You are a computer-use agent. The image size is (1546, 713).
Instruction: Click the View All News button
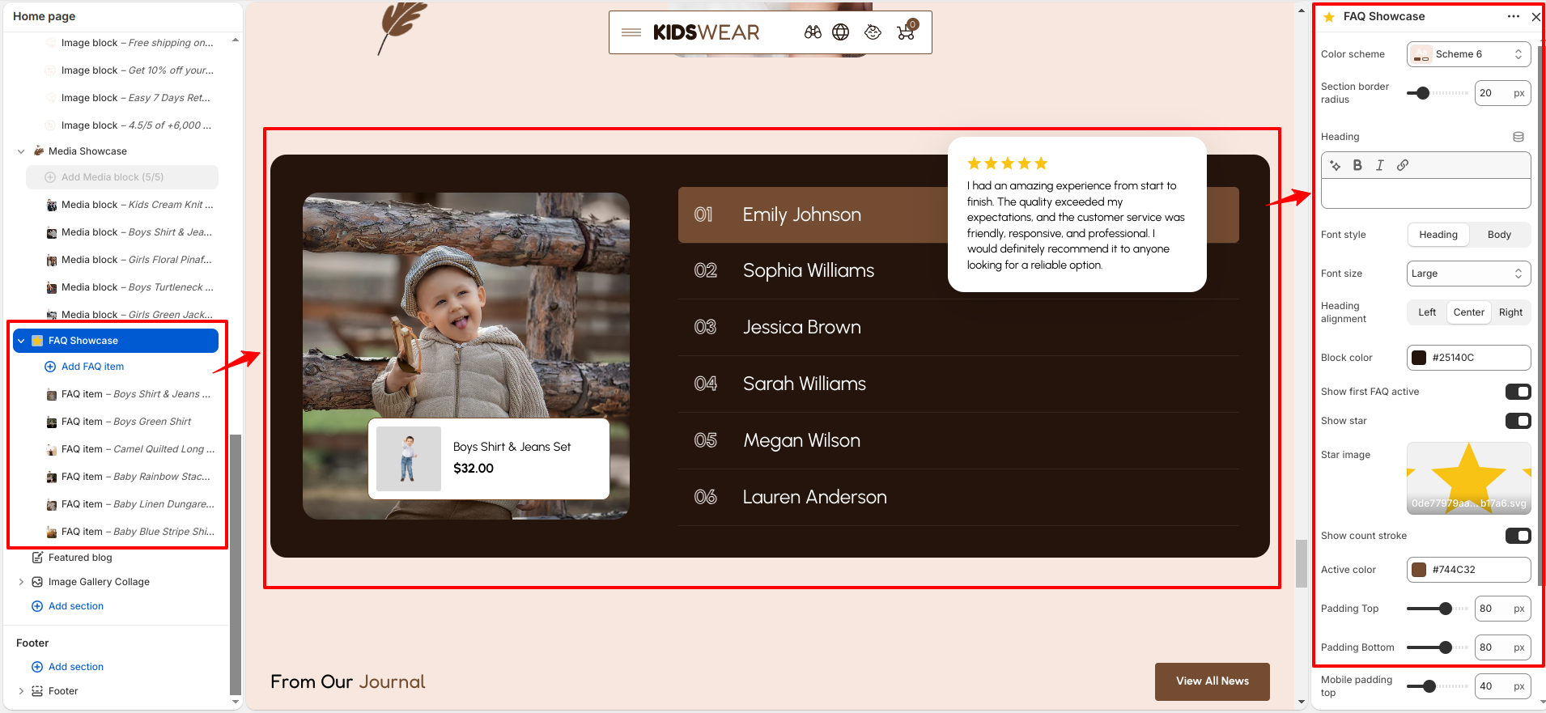click(1212, 681)
